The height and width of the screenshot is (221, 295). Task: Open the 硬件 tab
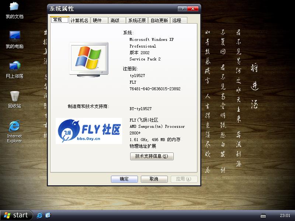(x=99, y=20)
